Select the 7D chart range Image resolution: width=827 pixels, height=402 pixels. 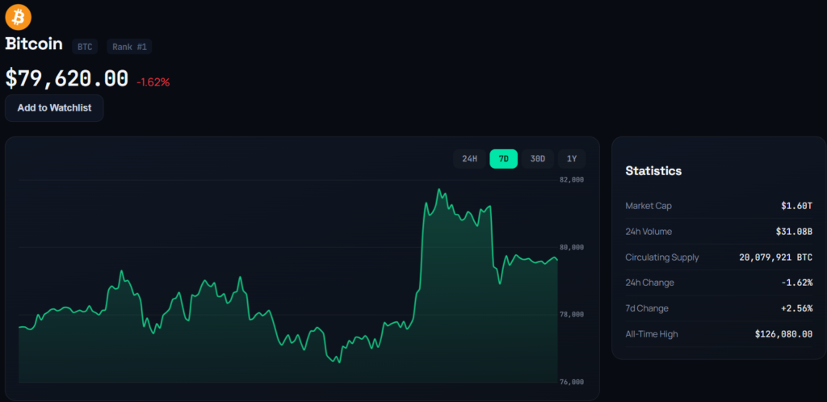503,158
